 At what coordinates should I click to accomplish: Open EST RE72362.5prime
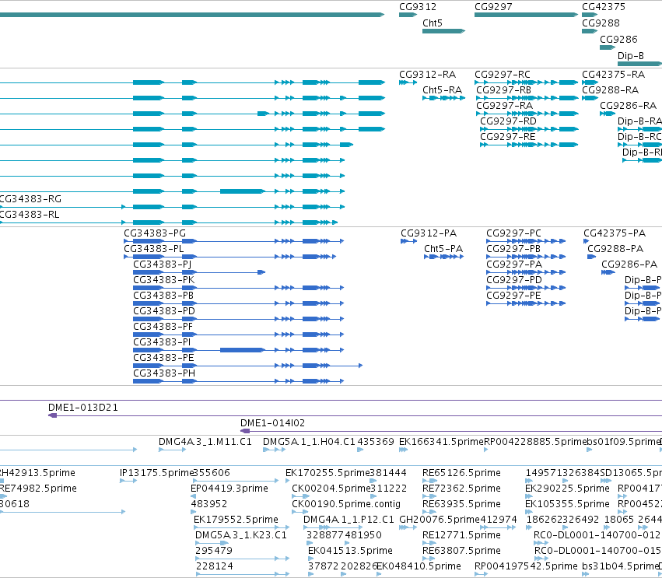pos(461,489)
